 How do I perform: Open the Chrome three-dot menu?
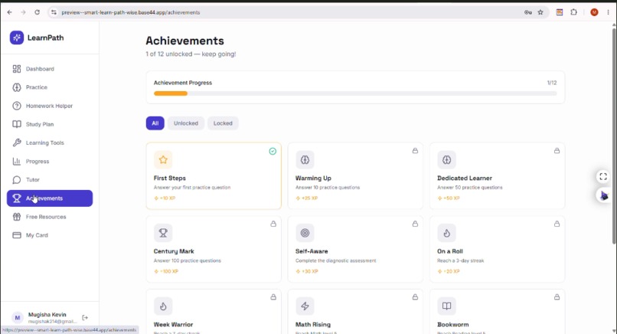(x=609, y=12)
